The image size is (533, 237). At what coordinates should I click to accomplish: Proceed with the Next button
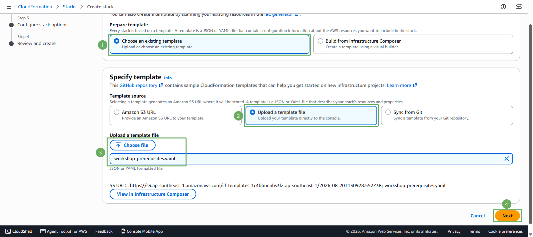507,216
